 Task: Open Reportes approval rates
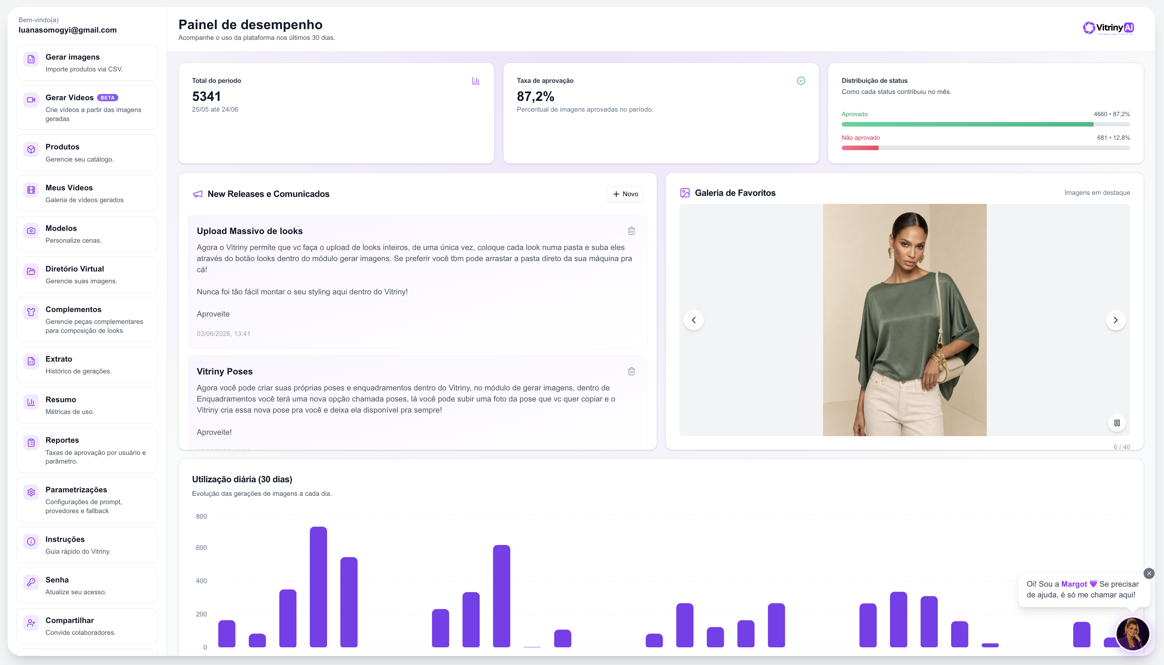pyautogui.click(x=87, y=450)
